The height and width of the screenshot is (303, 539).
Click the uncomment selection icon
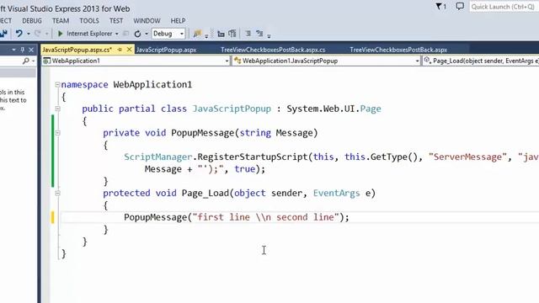pos(259,34)
